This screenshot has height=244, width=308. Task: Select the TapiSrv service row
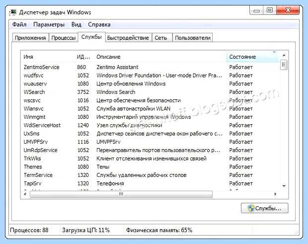tap(150, 183)
